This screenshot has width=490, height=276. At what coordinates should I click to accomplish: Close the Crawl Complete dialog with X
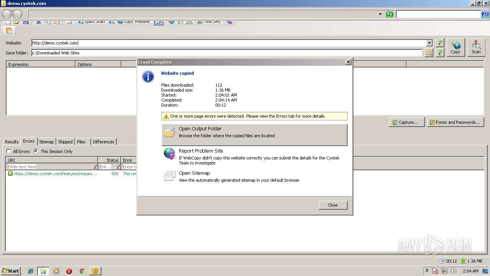pos(348,62)
